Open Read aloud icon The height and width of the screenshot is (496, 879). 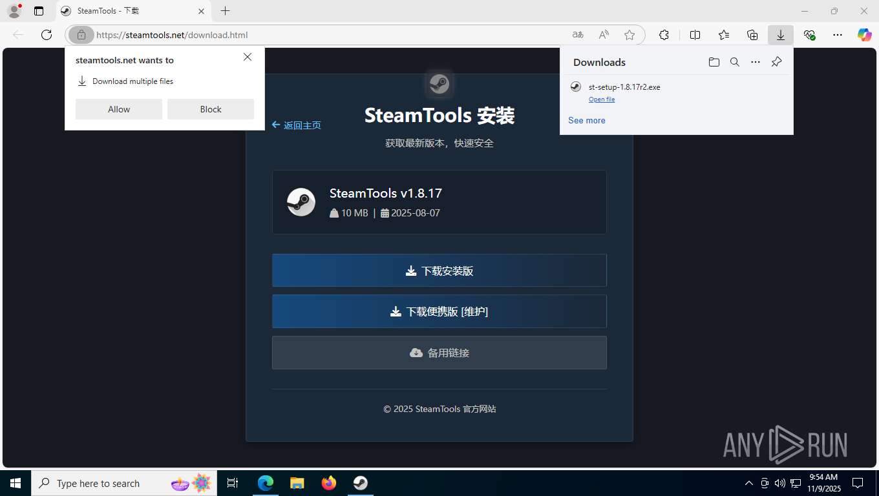pos(604,35)
